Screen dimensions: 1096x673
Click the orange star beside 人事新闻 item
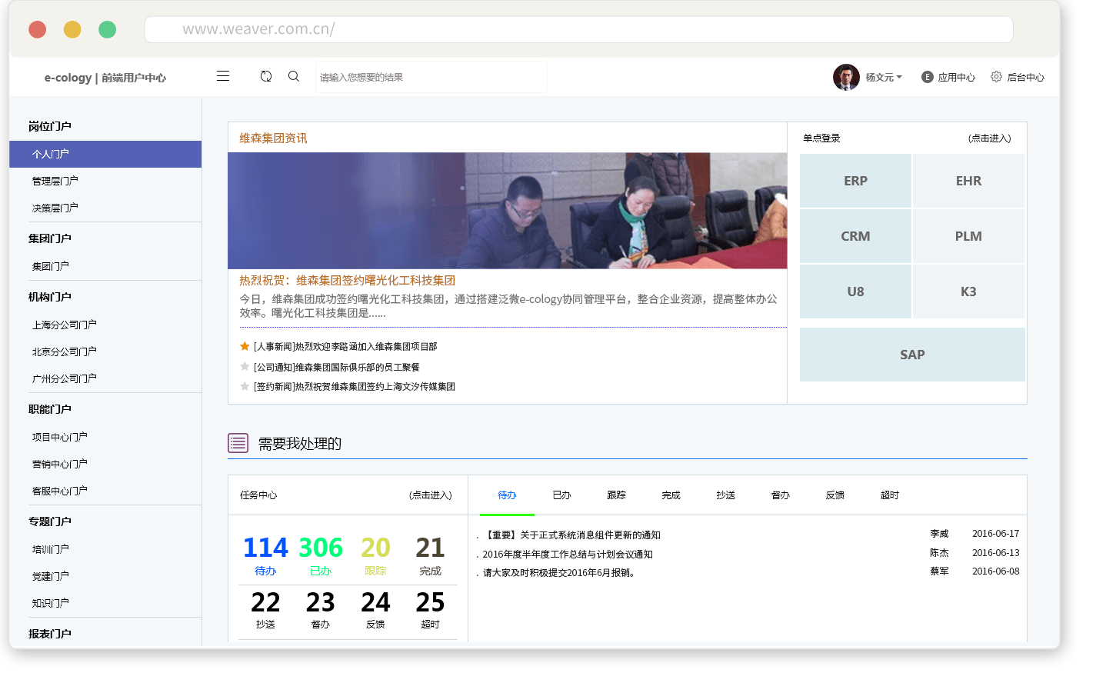[x=245, y=346]
